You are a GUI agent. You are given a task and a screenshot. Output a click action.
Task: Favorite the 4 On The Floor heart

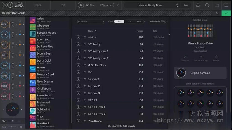click(85, 65)
